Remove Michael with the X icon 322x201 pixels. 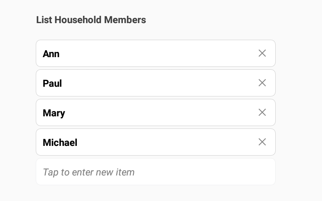point(262,142)
